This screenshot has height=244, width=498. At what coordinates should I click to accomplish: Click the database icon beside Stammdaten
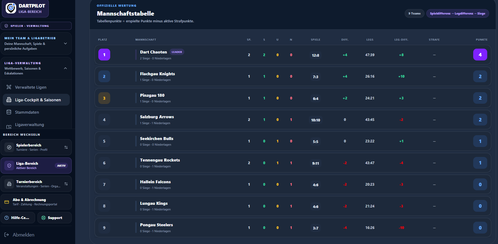pos(9,112)
